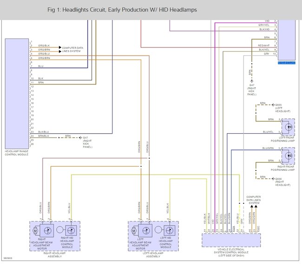Click the COMPUTER DATA LINES SYSTEM label near dash module
302x266 pixels.
pos(254,200)
